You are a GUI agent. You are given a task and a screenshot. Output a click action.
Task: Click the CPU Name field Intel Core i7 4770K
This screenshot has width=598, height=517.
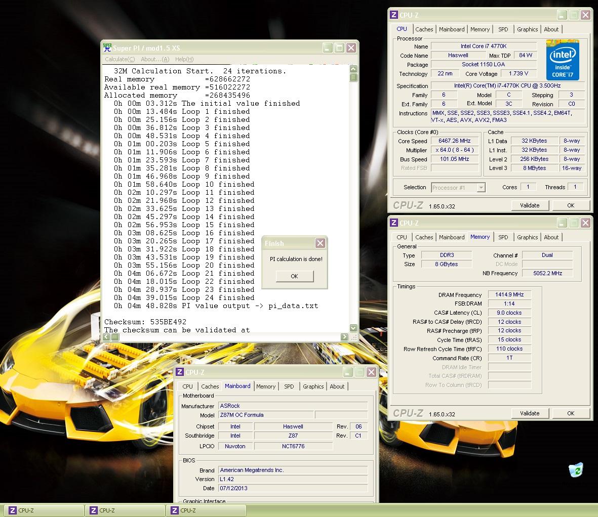click(484, 46)
